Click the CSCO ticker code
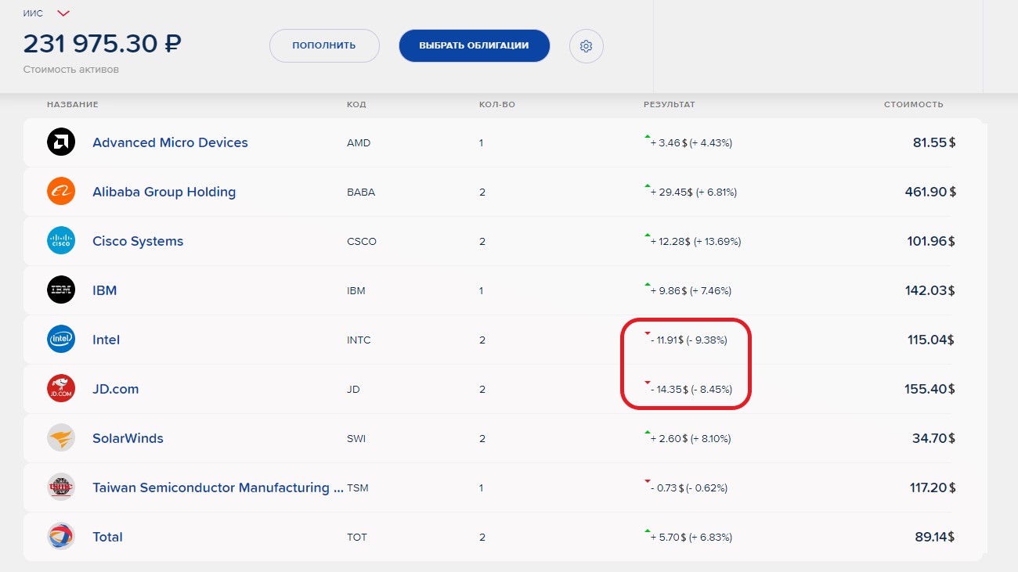The width and height of the screenshot is (1018, 572). pyautogui.click(x=362, y=242)
